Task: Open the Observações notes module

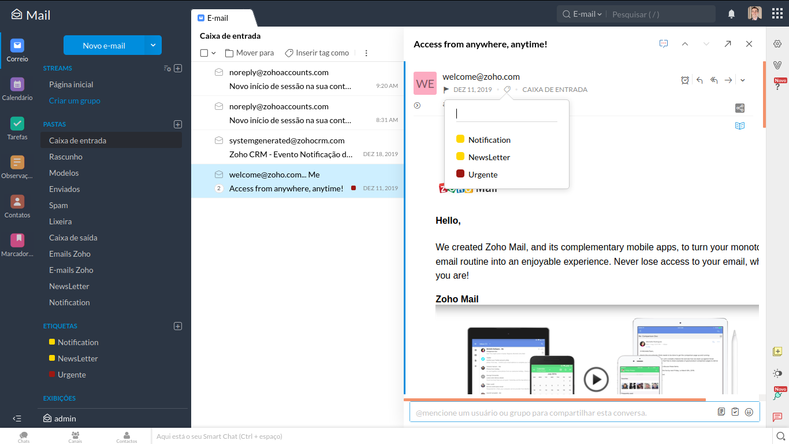Action: click(x=17, y=167)
